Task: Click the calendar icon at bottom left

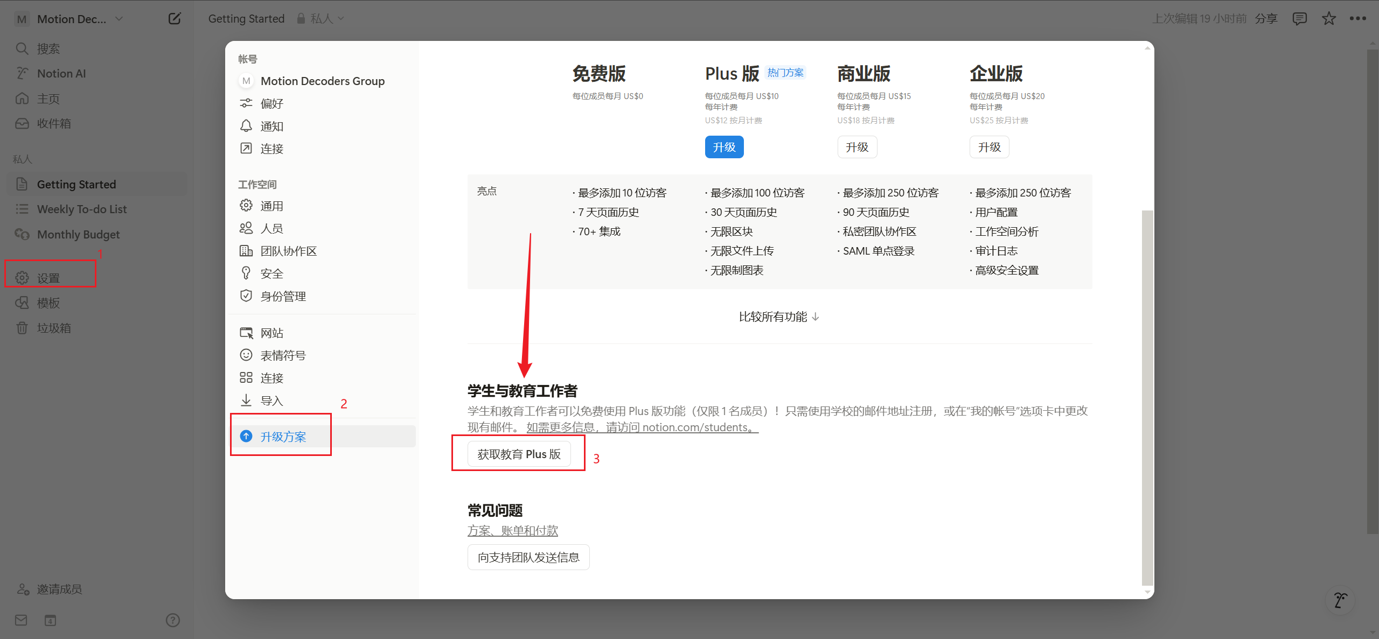Action: [x=50, y=620]
